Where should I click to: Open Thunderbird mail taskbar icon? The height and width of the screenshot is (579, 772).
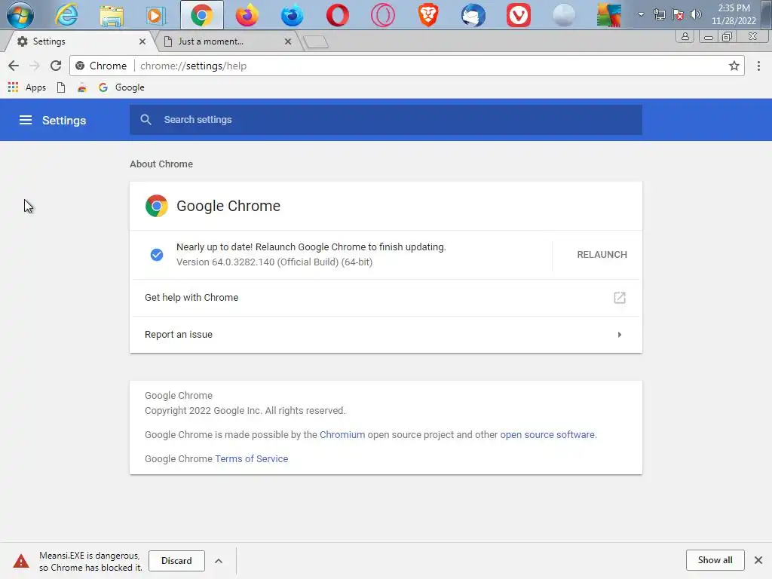pos(473,15)
